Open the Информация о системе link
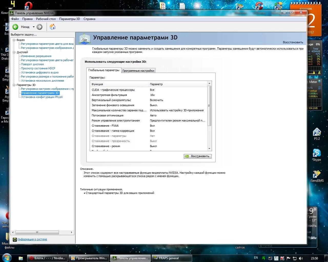This screenshot has width=328, height=262. 32,239
